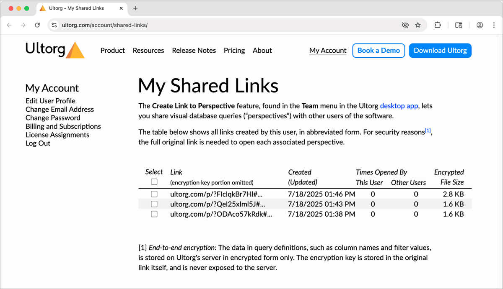Bookmark this page with the star
Screen dimensions: 503x289
pyautogui.click(x=418, y=25)
